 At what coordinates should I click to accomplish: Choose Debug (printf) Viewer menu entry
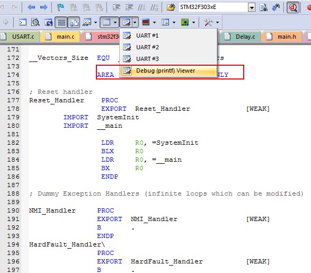pos(168,71)
